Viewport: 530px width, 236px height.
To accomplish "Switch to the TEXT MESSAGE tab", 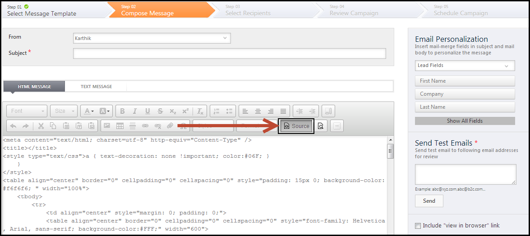I will pyautogui.click(x=96, y=86).
